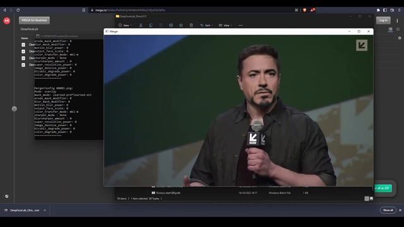Open the MEGA three-dot menu beside Log in
This screenshot has height=227, width=404.
pos(397,20)
